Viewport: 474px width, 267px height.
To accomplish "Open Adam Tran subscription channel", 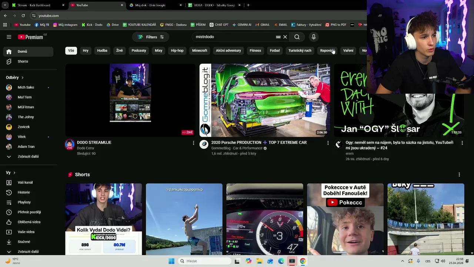I will coord(28,146).
